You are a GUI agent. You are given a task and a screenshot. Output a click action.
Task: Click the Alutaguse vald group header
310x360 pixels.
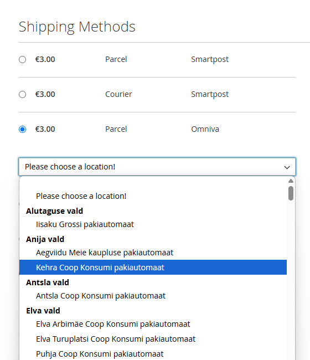(54, 211)
